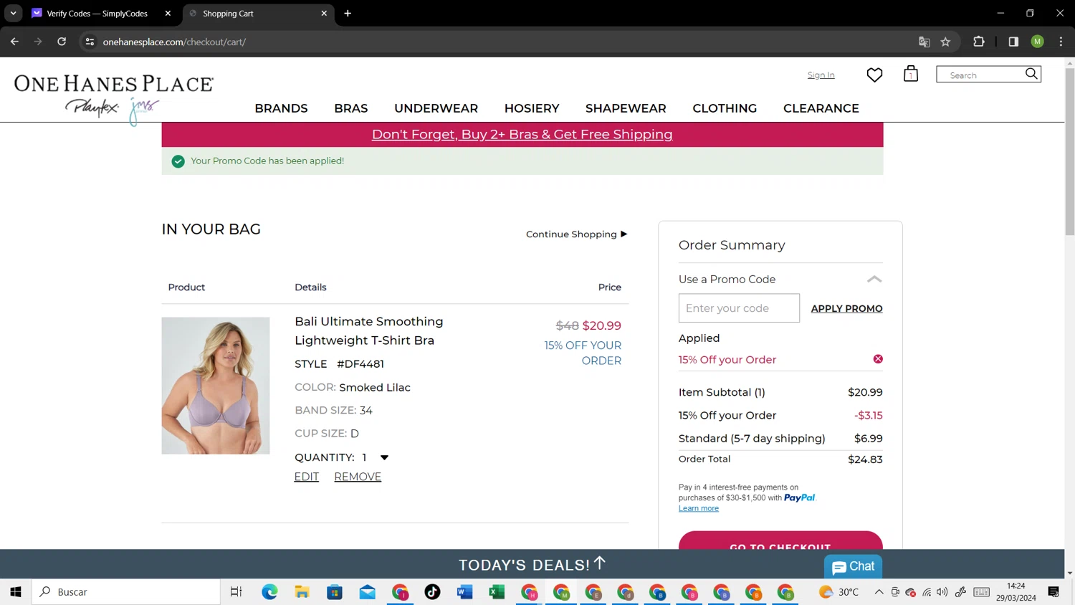The image size is (1075, 605).
Task: Open the Chat widget
Action: (853, 566)
